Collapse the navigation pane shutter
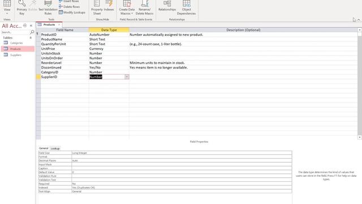The height and width of the screenshot is (204, 362). click(x=31, y=25)
